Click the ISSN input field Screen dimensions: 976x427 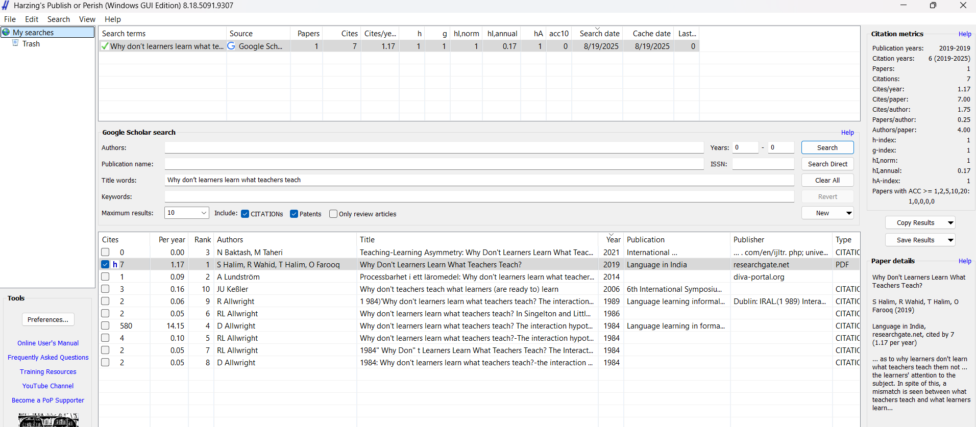[763, 164]
